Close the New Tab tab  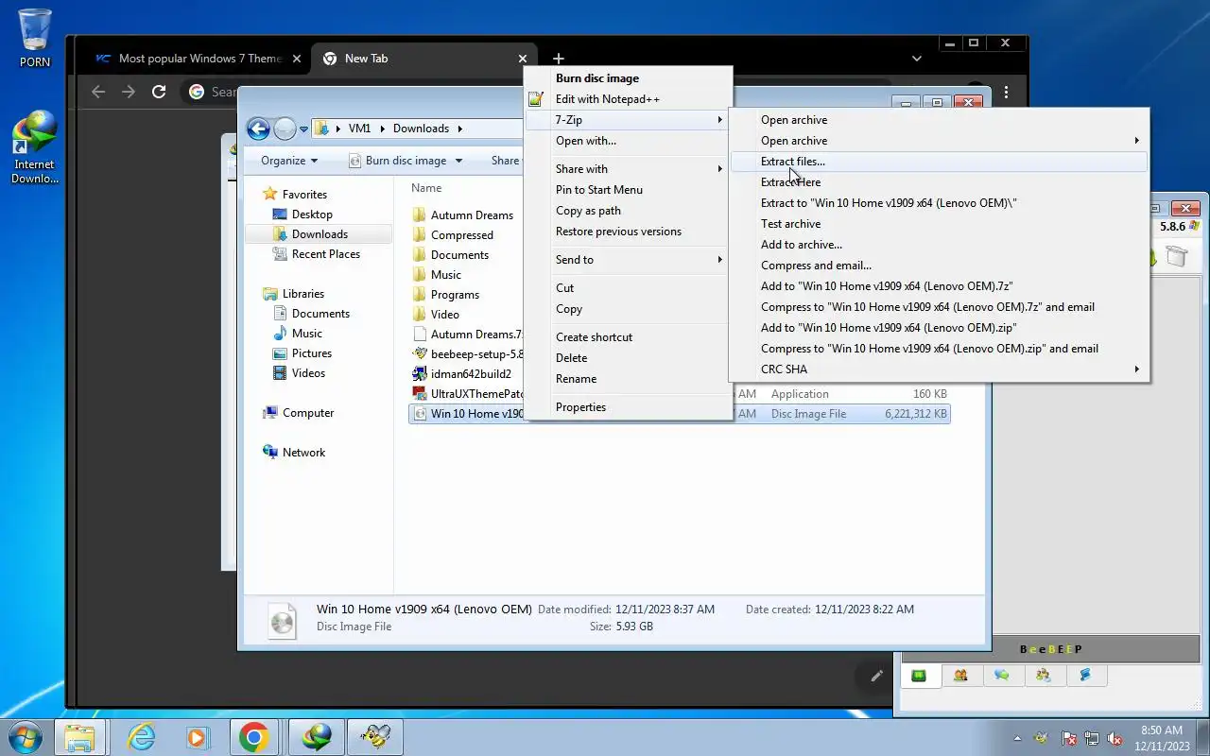coord(522,59)
